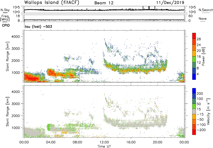Click the 'Power [dB]' color bar label
The height and width of the screenshot is (148, 213).
click(x=203, y=56)
